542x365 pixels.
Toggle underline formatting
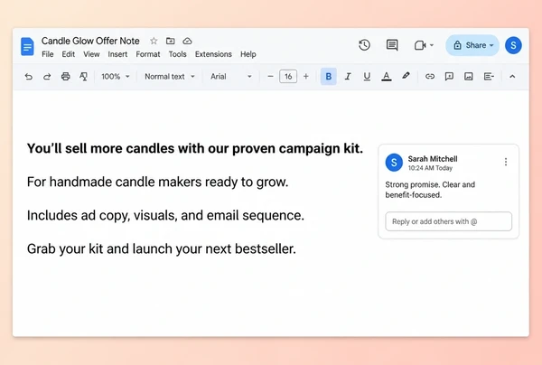coord(367,77)
